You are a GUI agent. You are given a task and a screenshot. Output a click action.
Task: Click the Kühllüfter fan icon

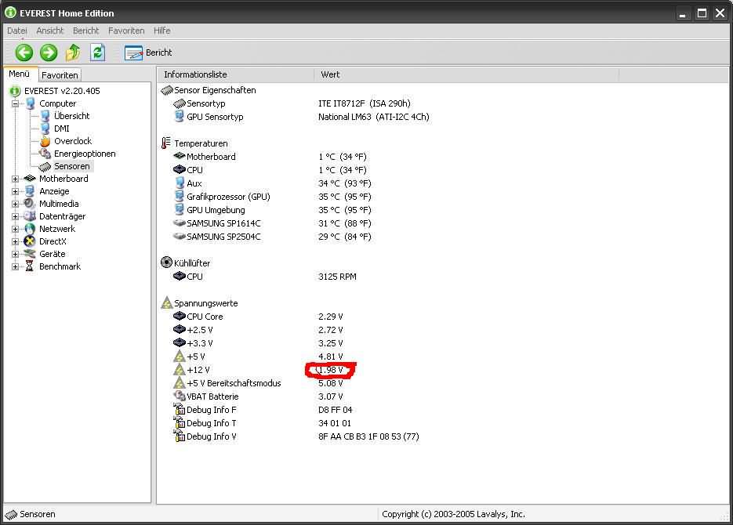166,262
